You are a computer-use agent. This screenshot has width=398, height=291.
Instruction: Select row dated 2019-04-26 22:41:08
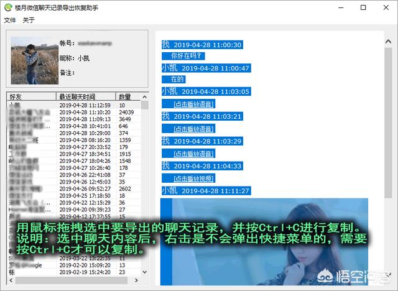coord(73,175)
